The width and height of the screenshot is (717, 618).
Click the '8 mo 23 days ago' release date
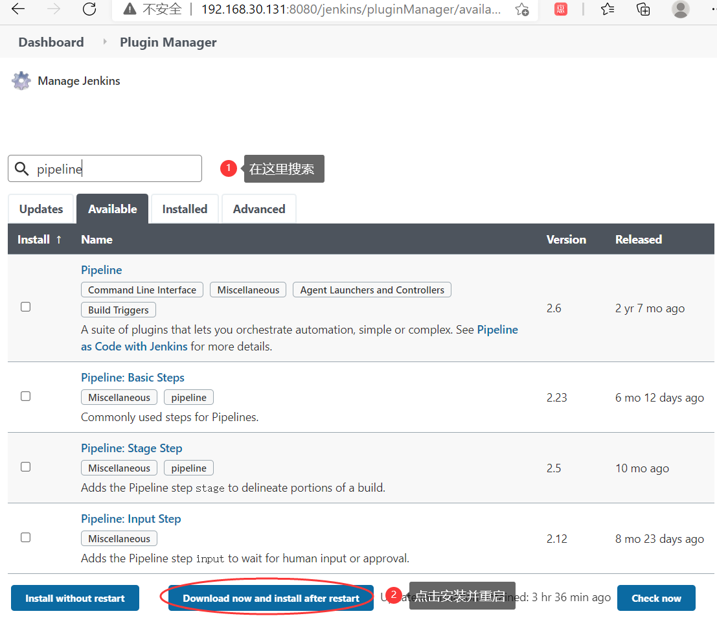[x=659, y=539]
